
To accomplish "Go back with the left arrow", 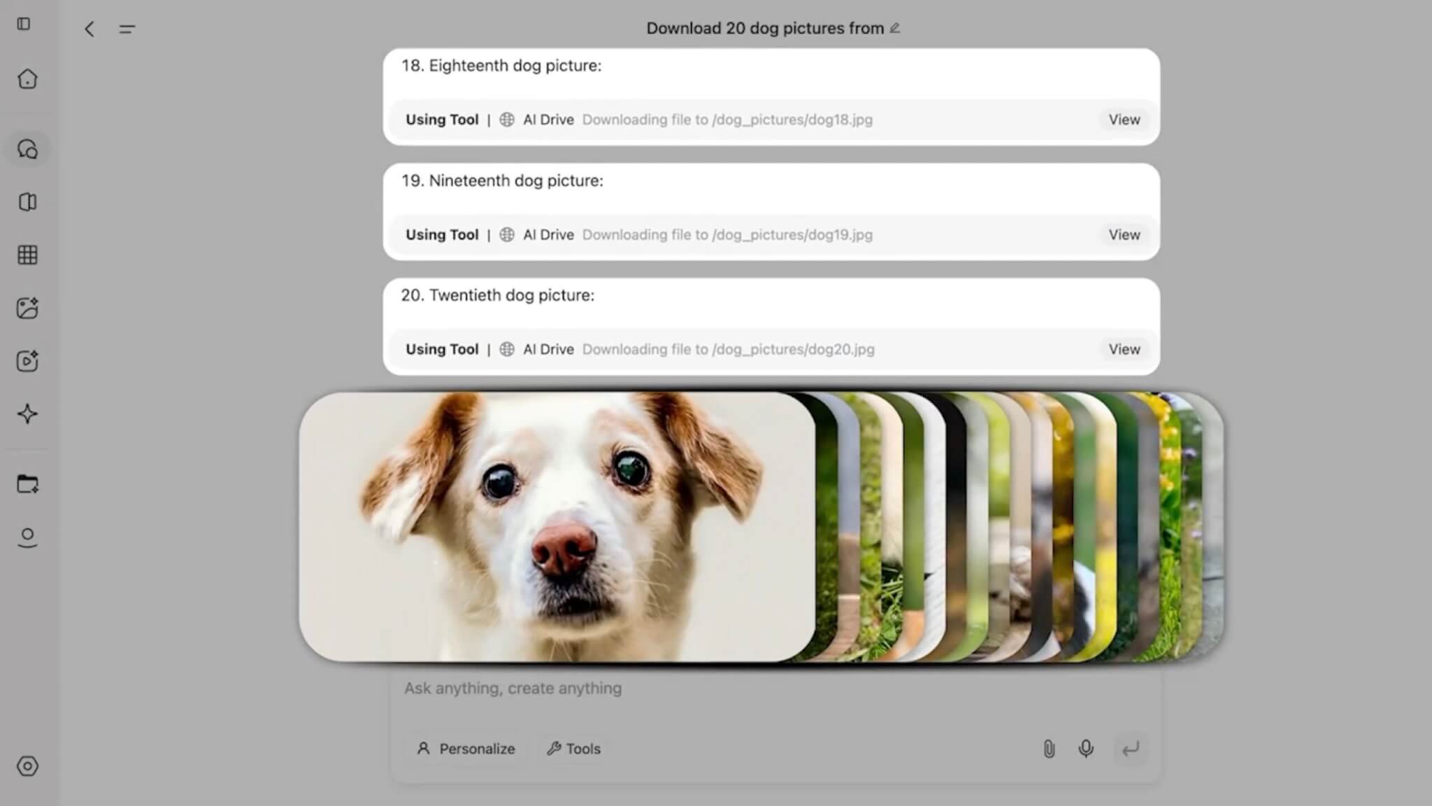I will point(89,29).
